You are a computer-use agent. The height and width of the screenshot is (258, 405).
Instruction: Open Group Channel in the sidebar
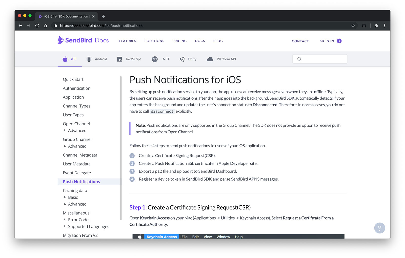pyautogui.click(x=77, y=139)
